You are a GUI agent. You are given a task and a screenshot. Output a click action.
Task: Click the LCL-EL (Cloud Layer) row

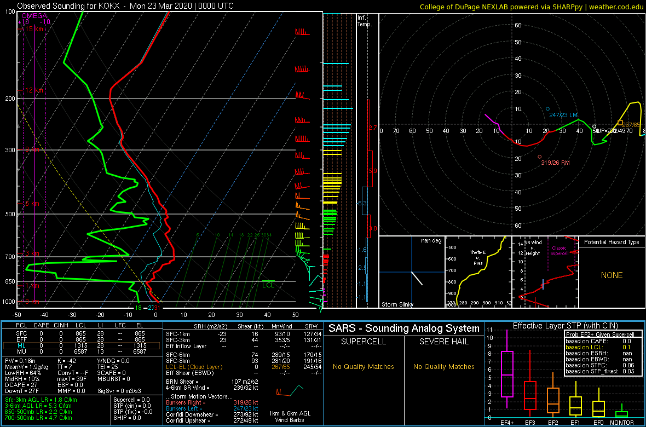coord(244,367)
